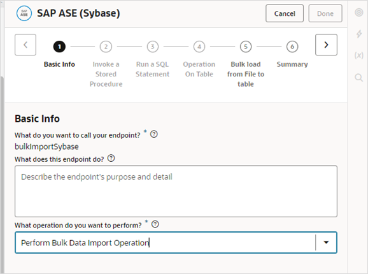Select step 1 Basic Info
Image resolution: width=368 pixels, height=274 pixels.
(59, 47)
